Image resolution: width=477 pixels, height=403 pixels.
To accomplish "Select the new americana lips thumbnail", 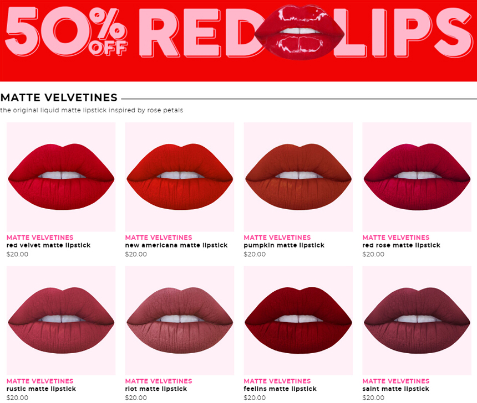I will (x=180, y=177).
